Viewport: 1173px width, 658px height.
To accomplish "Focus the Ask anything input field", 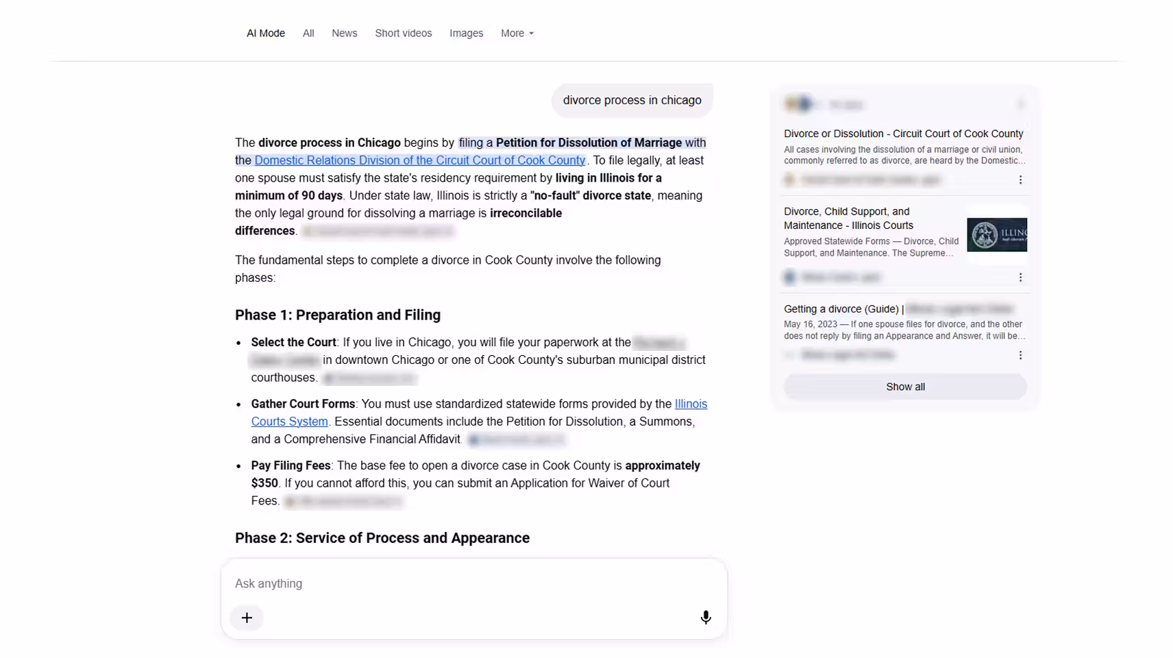I will [x=473, y=583].
